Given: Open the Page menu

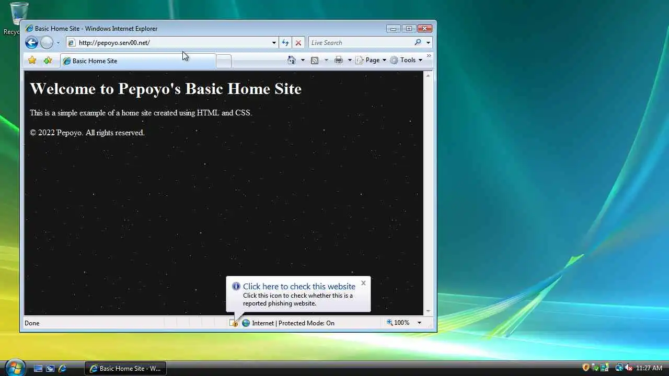Looking at the screenshot, I should pos(371,60).
